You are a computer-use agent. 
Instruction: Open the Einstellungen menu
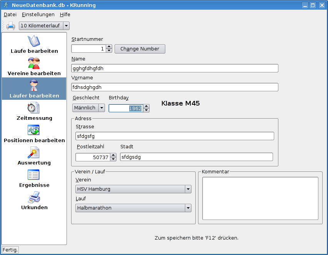click(38, 15)
